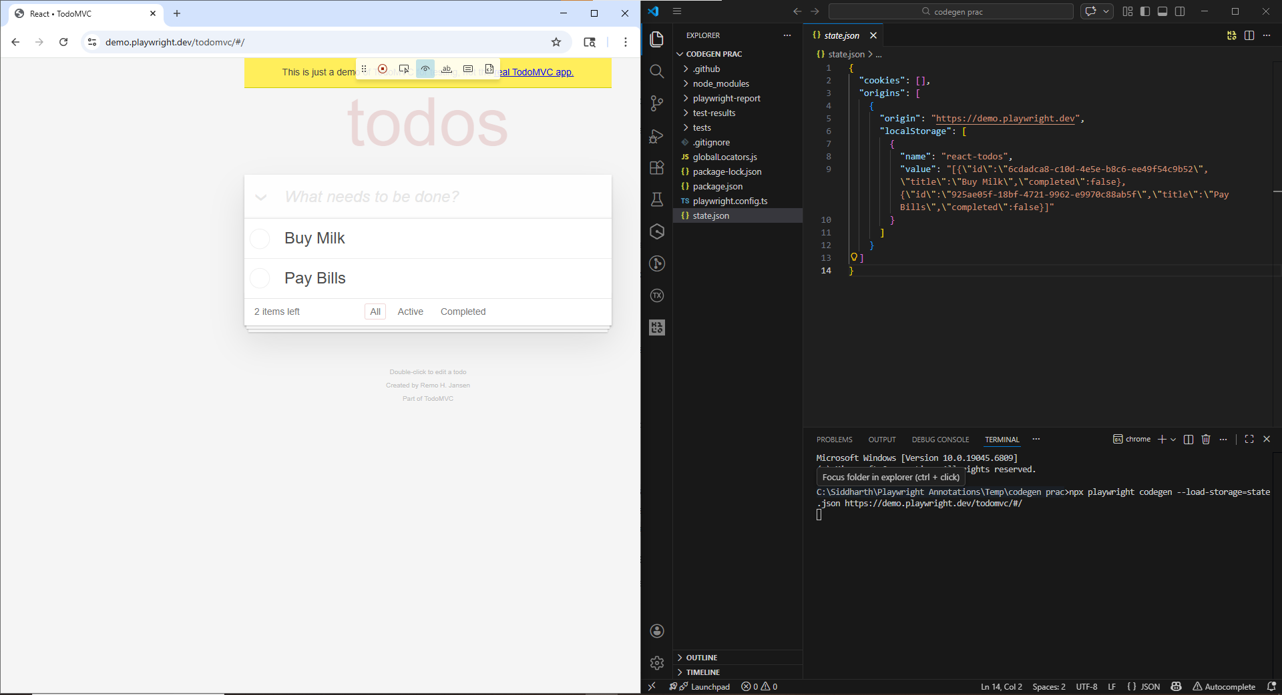Collapse the CODEGEN PRAC folder tree
Viewport: 1282px width, 695px height.
714,54
